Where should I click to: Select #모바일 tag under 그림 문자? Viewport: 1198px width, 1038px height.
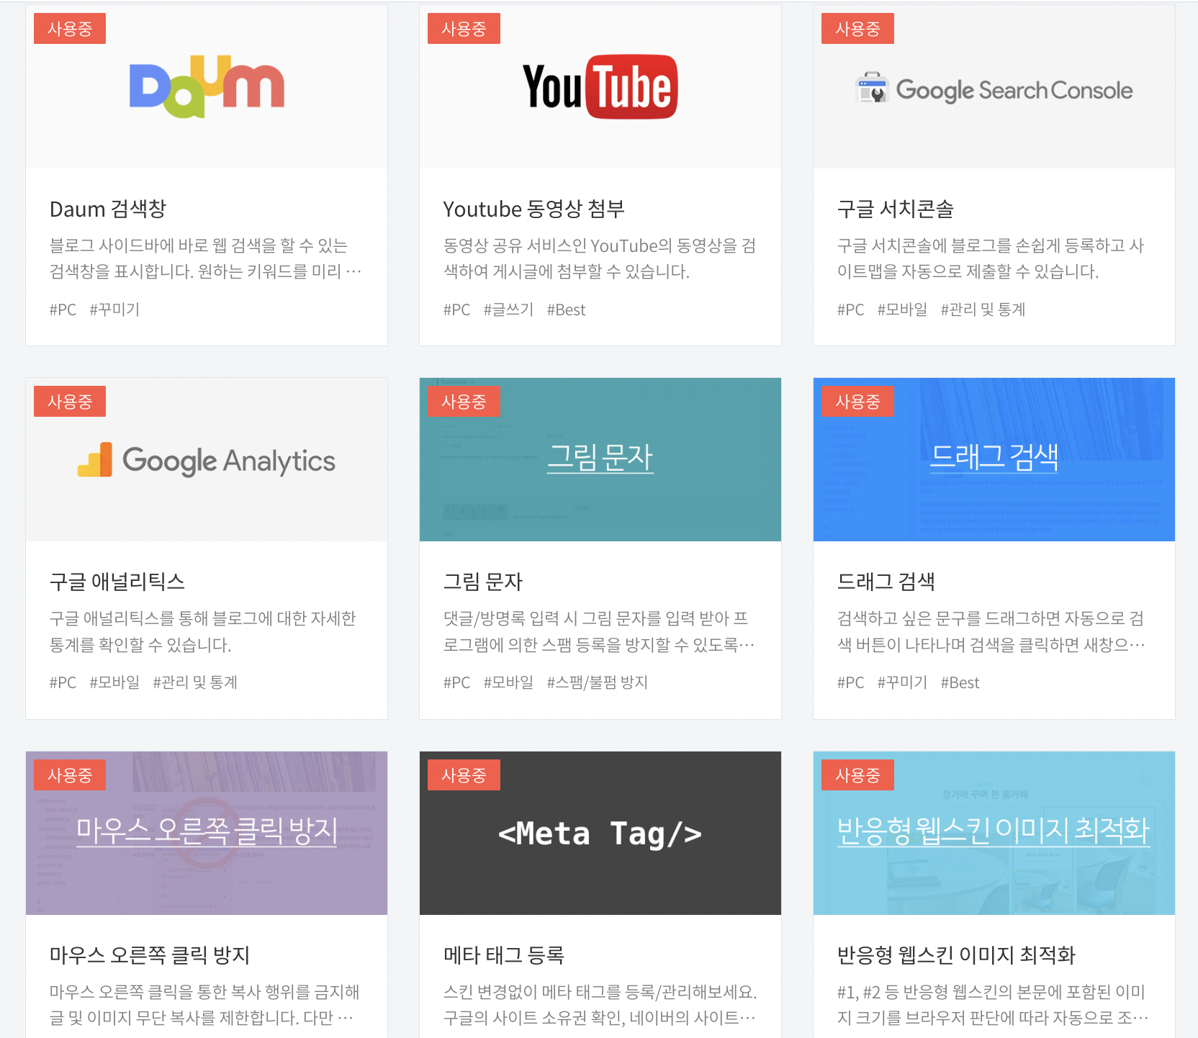tap(508, 682)
